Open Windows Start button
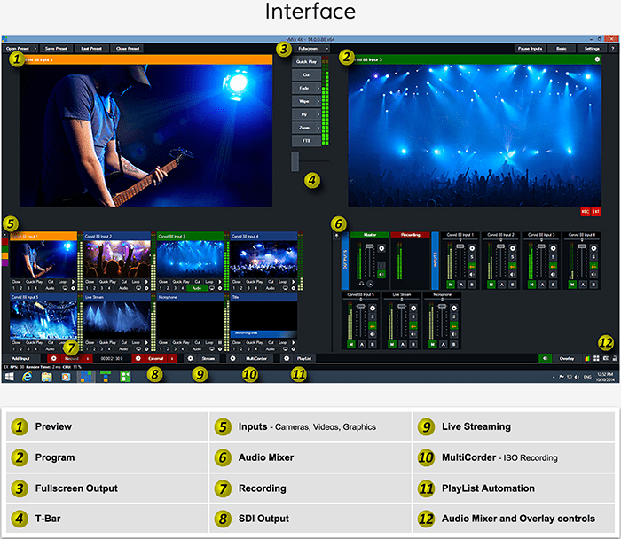 point(9,377)
